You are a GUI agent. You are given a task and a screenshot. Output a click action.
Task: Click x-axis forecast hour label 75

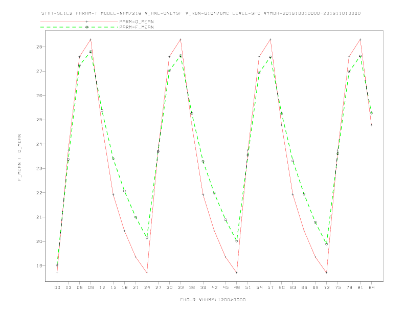[x=338, y=287]
